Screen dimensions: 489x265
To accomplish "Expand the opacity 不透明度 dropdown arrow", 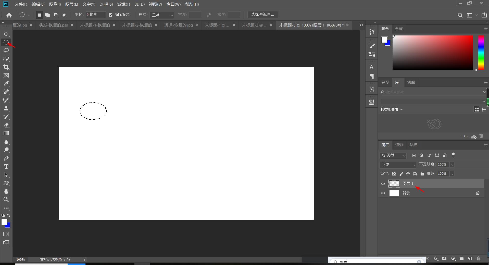I will pos(452,165).
